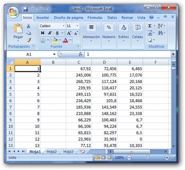Image resolution: width=185 pixels, height=170 pixels.
Task: Open Portapapeles dialog launcher
Action: (x=34, y=46)
